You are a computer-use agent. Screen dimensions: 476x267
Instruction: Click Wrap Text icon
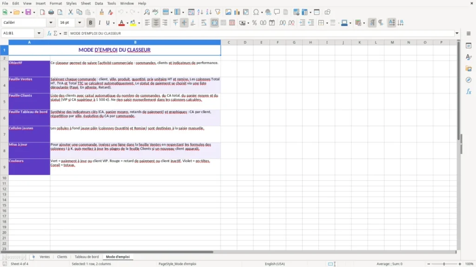click(x=204, y=23)
